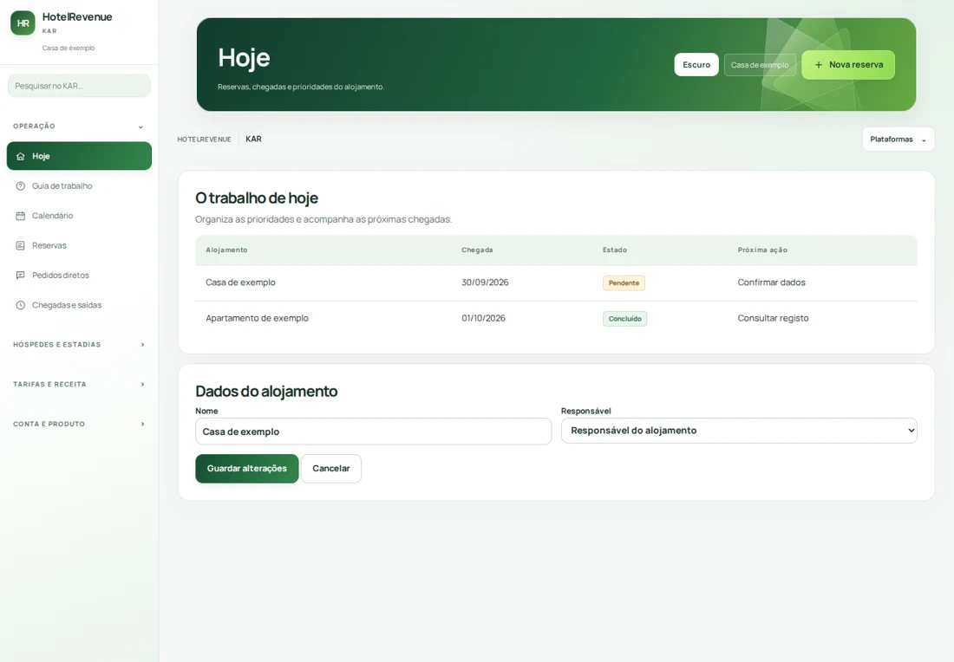Screen dimensions: 954x662
Task: Select Apartamento de exemplo table cell
Action: 257,319
